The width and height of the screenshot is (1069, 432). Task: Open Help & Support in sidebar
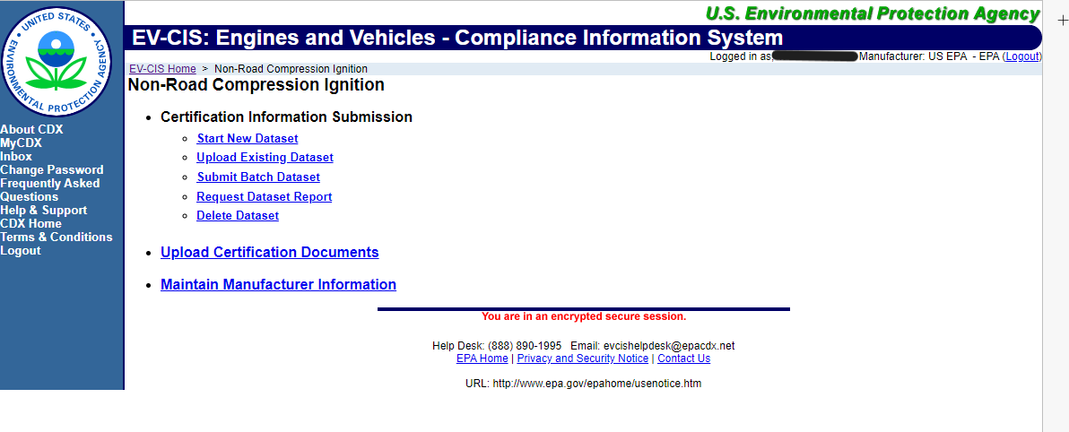click(x=44, y=211)
